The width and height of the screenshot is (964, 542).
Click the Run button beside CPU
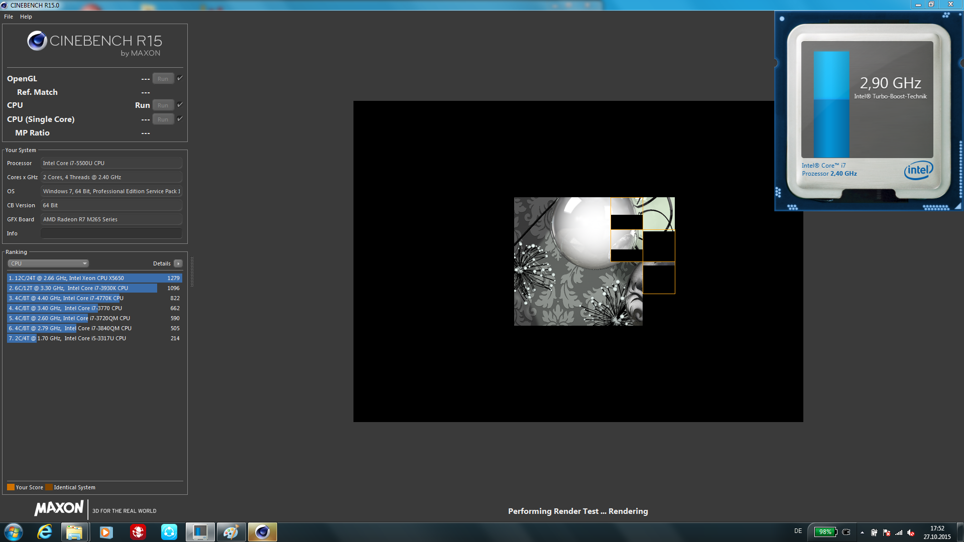(x=163, y=105)
